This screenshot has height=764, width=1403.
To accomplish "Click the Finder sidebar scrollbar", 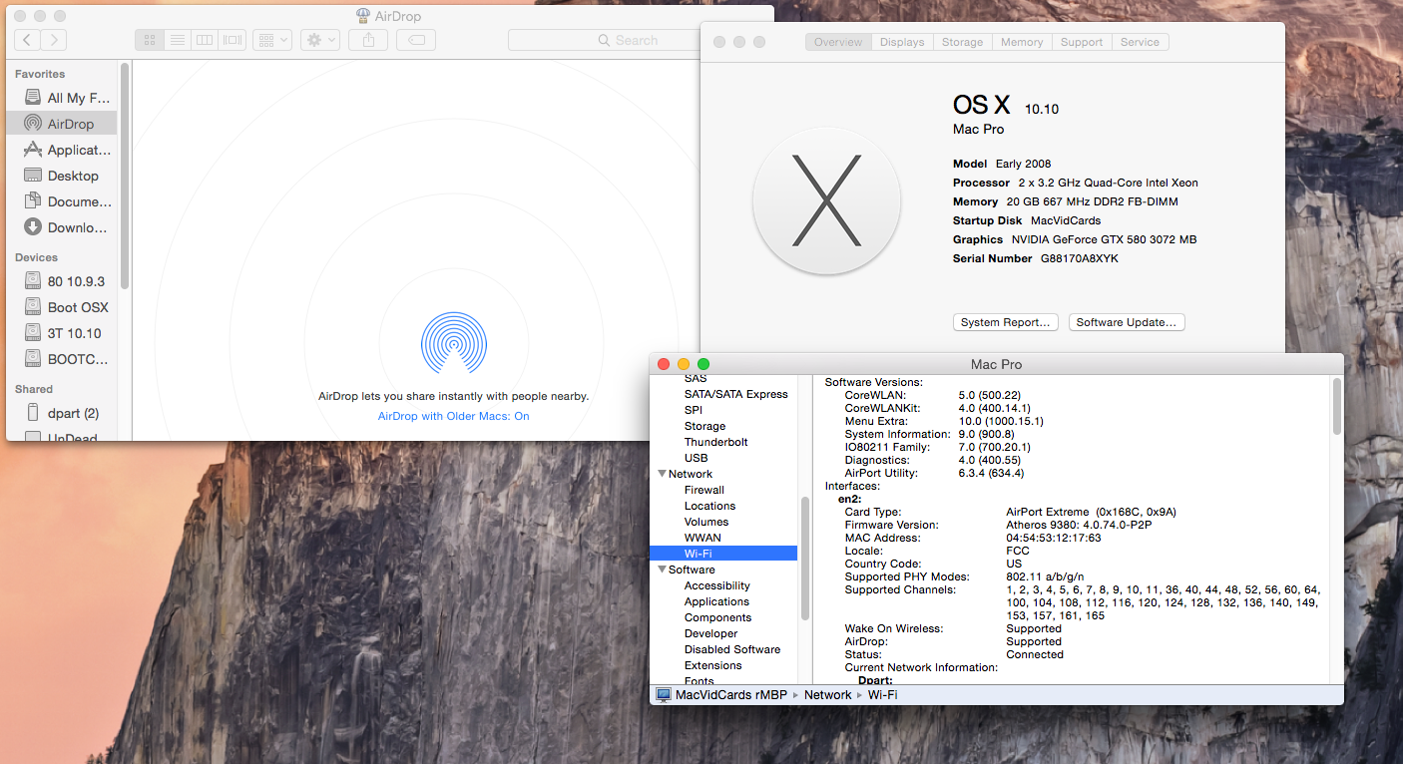I will coord(125,175).
